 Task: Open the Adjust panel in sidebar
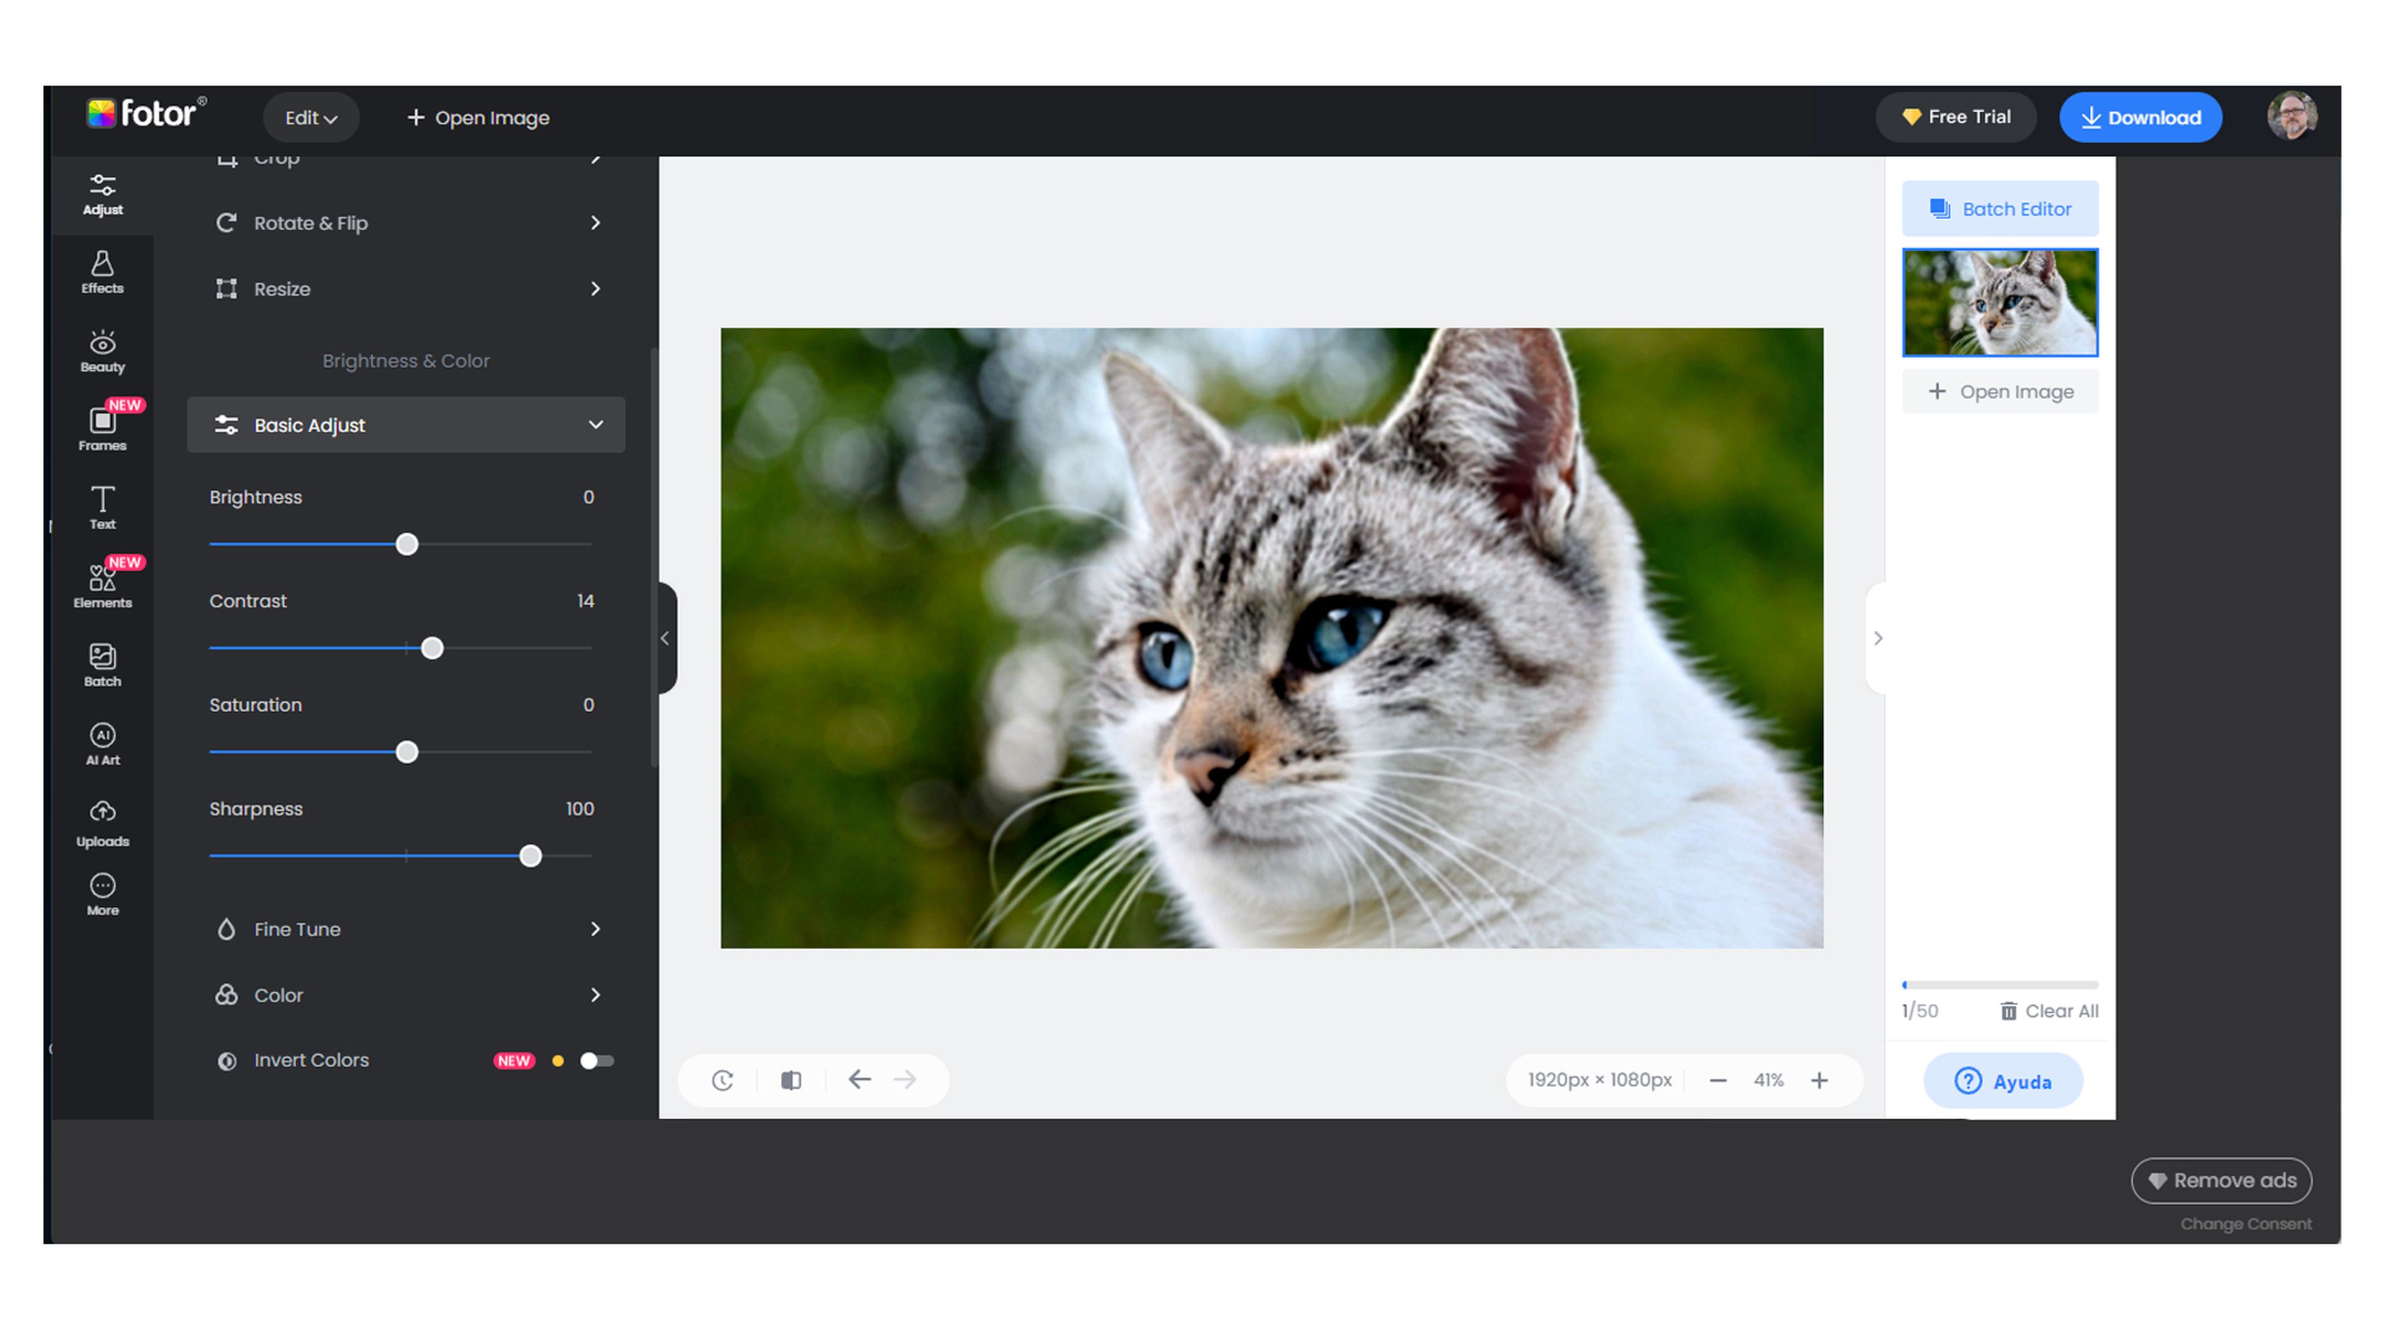point(102,194)
